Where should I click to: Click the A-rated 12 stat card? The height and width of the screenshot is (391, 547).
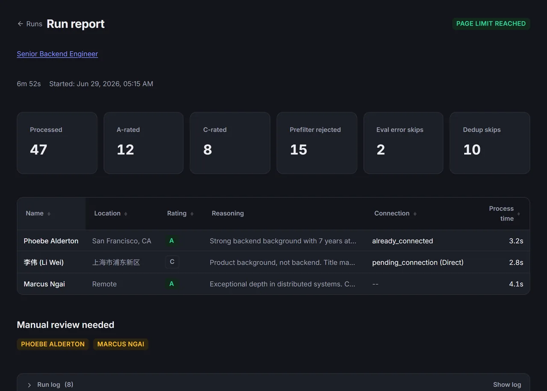(144, 143)
